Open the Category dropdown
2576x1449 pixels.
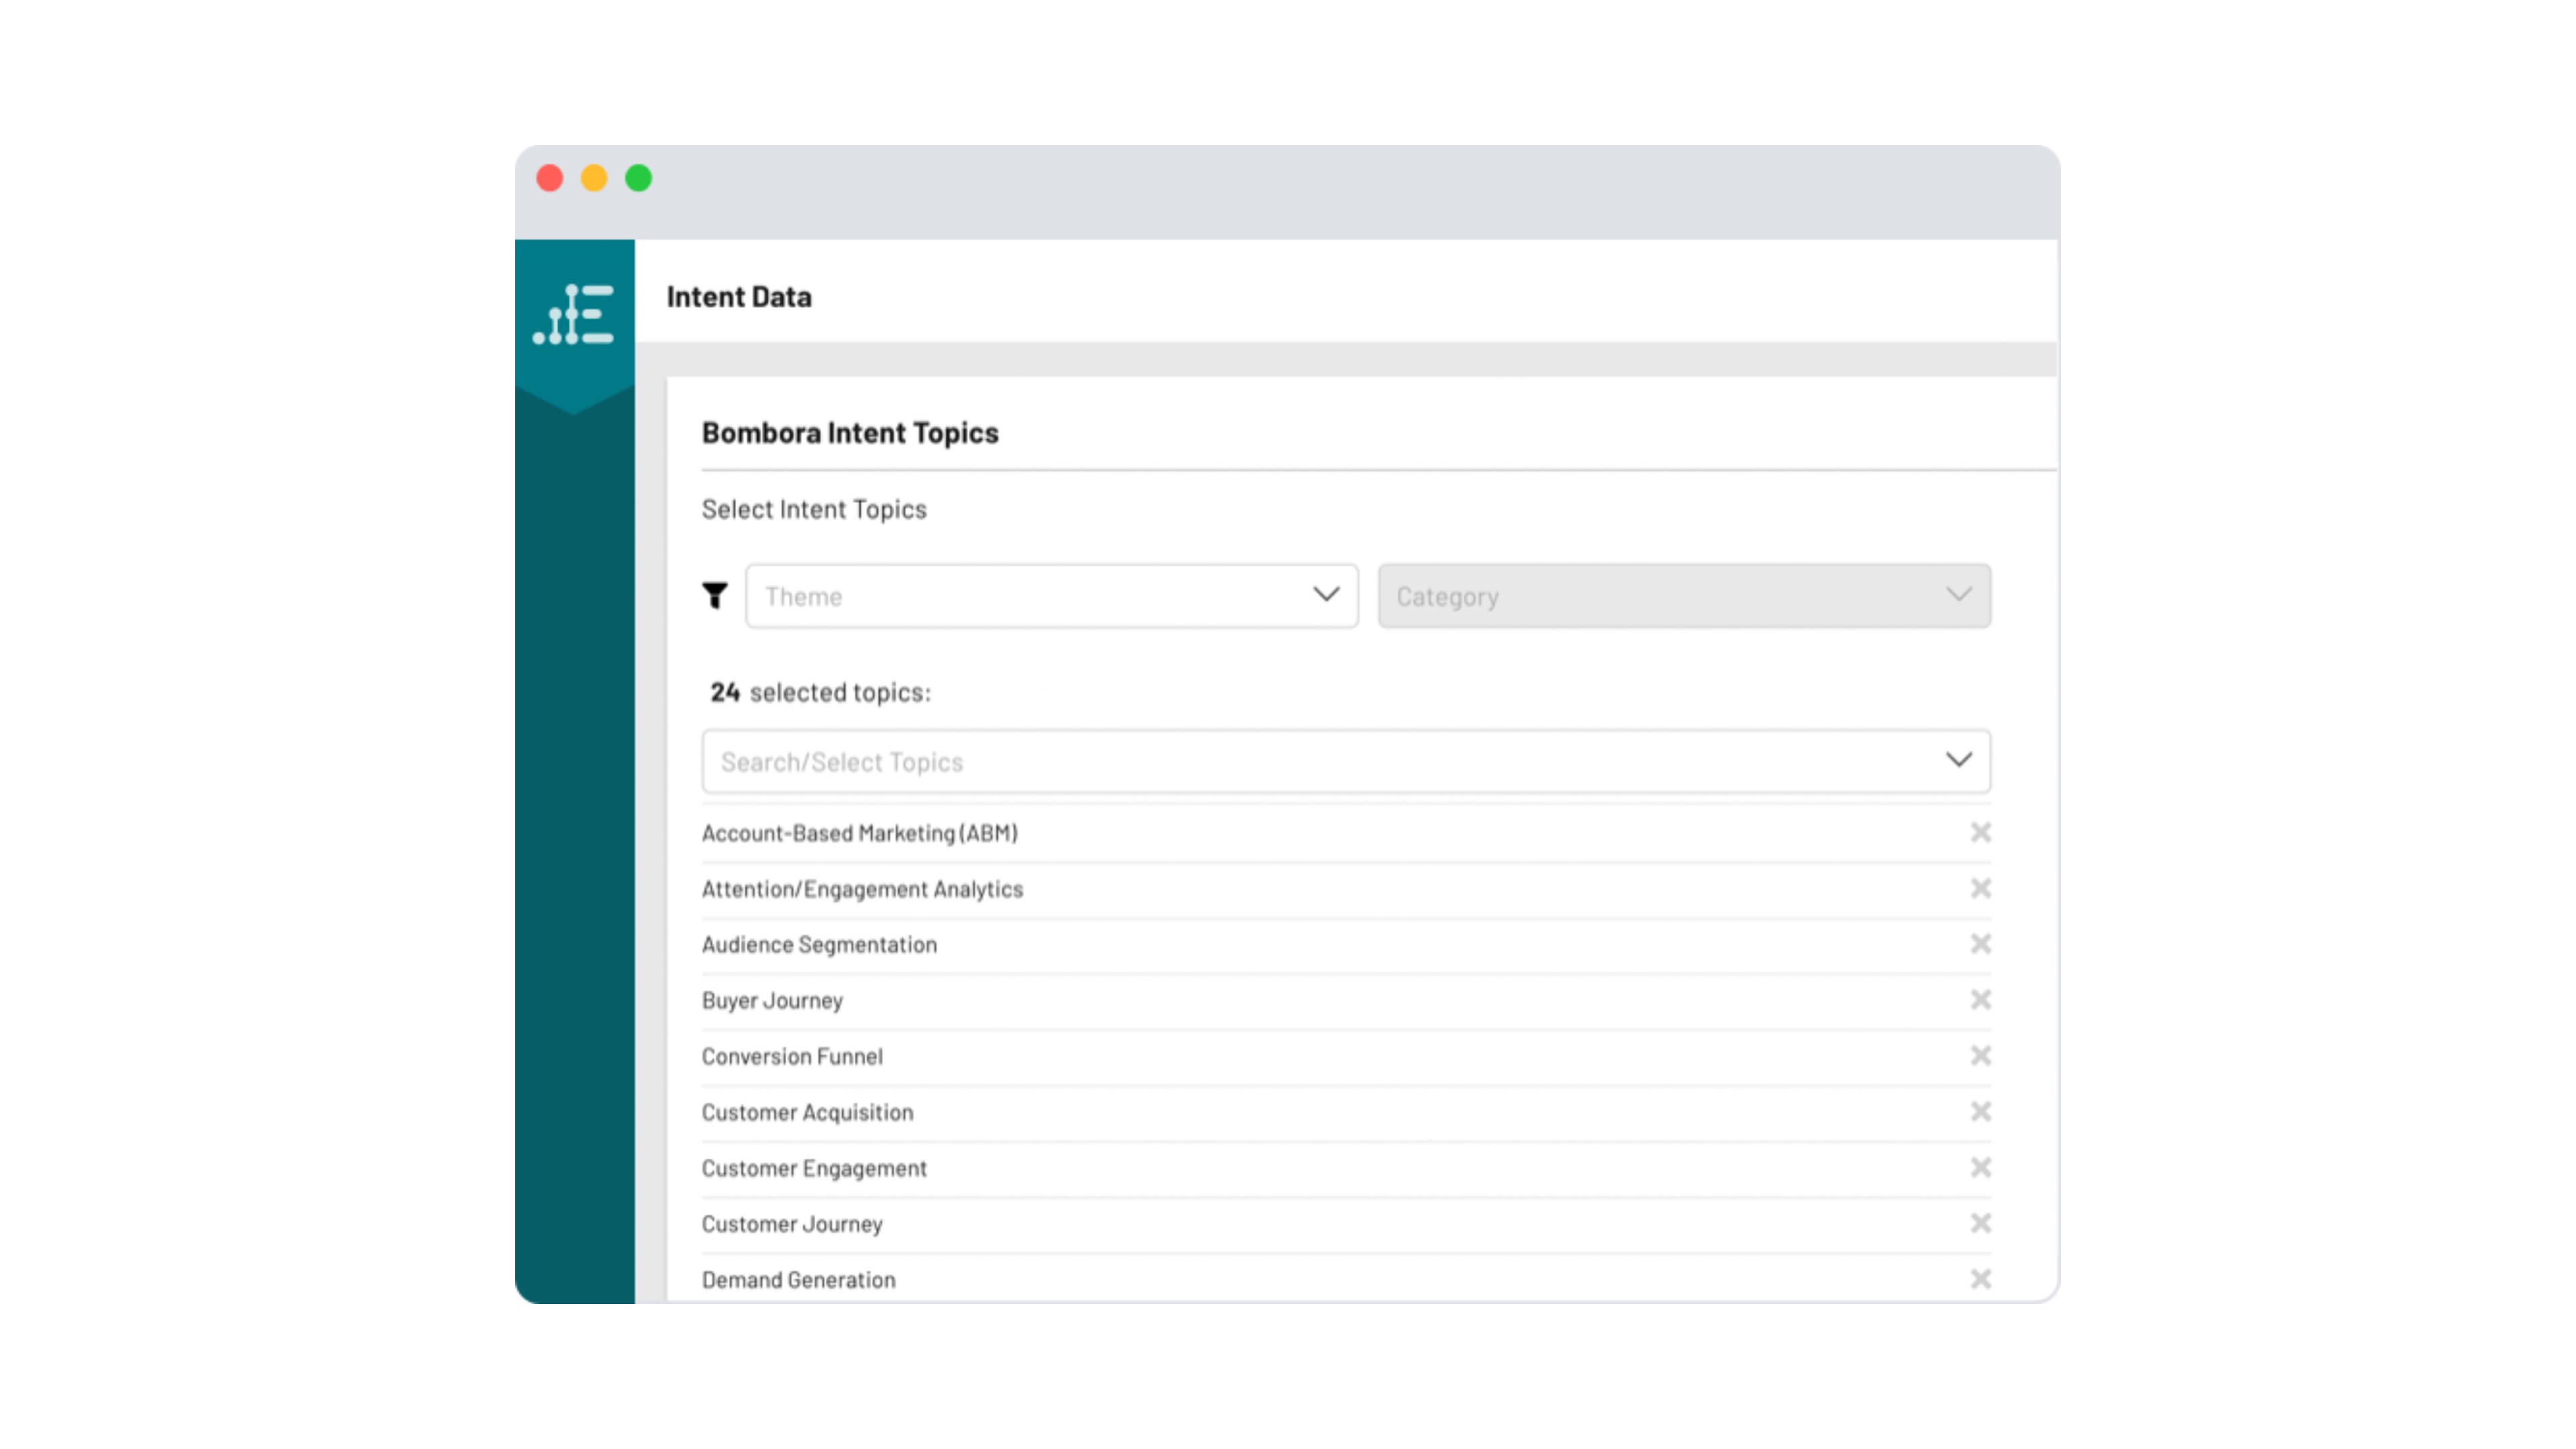coord(1683,596)
